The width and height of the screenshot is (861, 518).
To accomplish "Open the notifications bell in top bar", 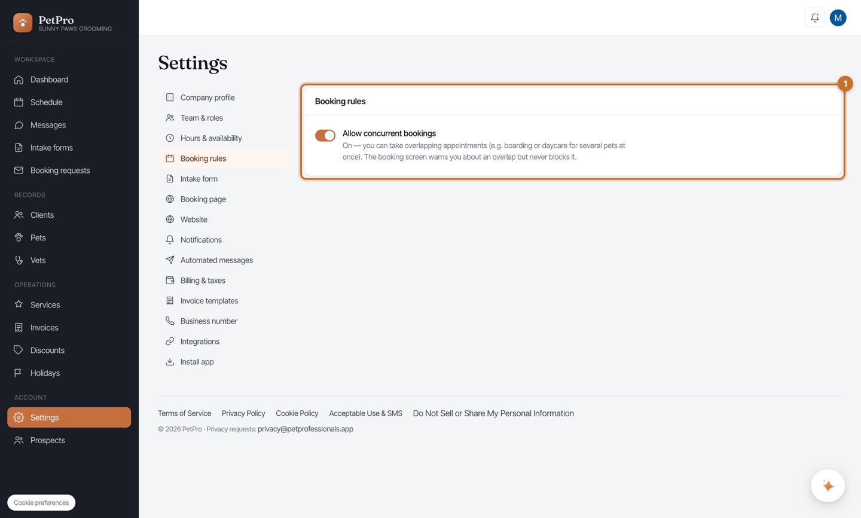I will coord(814,18).
